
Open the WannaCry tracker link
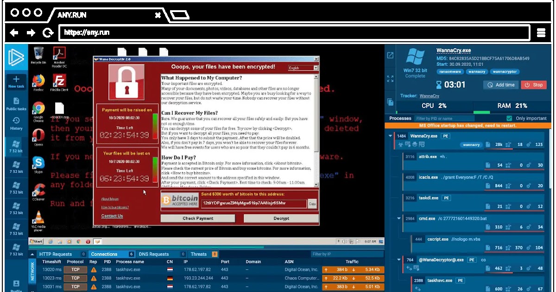[430, 96]
